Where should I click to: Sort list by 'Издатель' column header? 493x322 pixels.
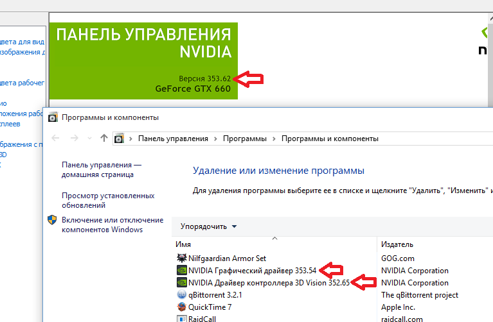coord(397,244)
